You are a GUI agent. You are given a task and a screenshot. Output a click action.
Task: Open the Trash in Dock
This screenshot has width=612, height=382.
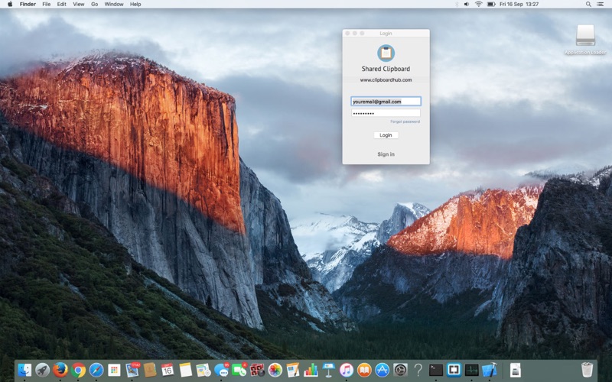tap(587, 370)
